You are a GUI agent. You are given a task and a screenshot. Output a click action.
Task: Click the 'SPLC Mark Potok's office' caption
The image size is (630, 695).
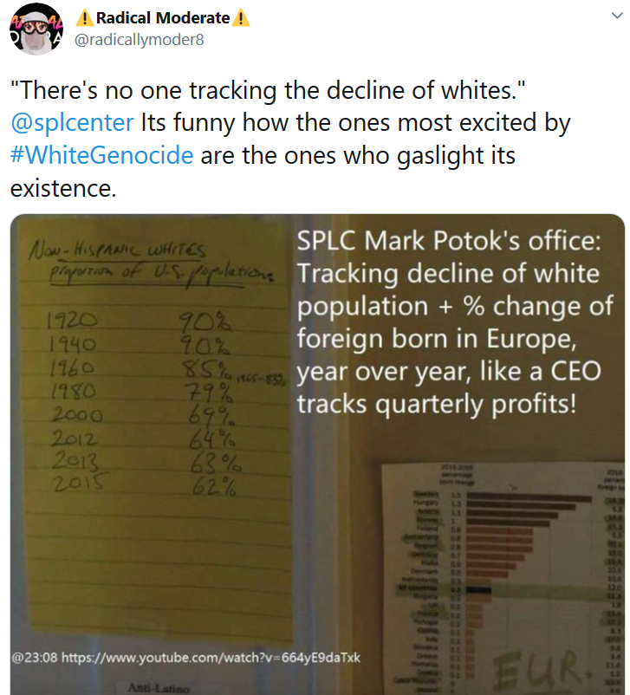(x=449, y=241)
